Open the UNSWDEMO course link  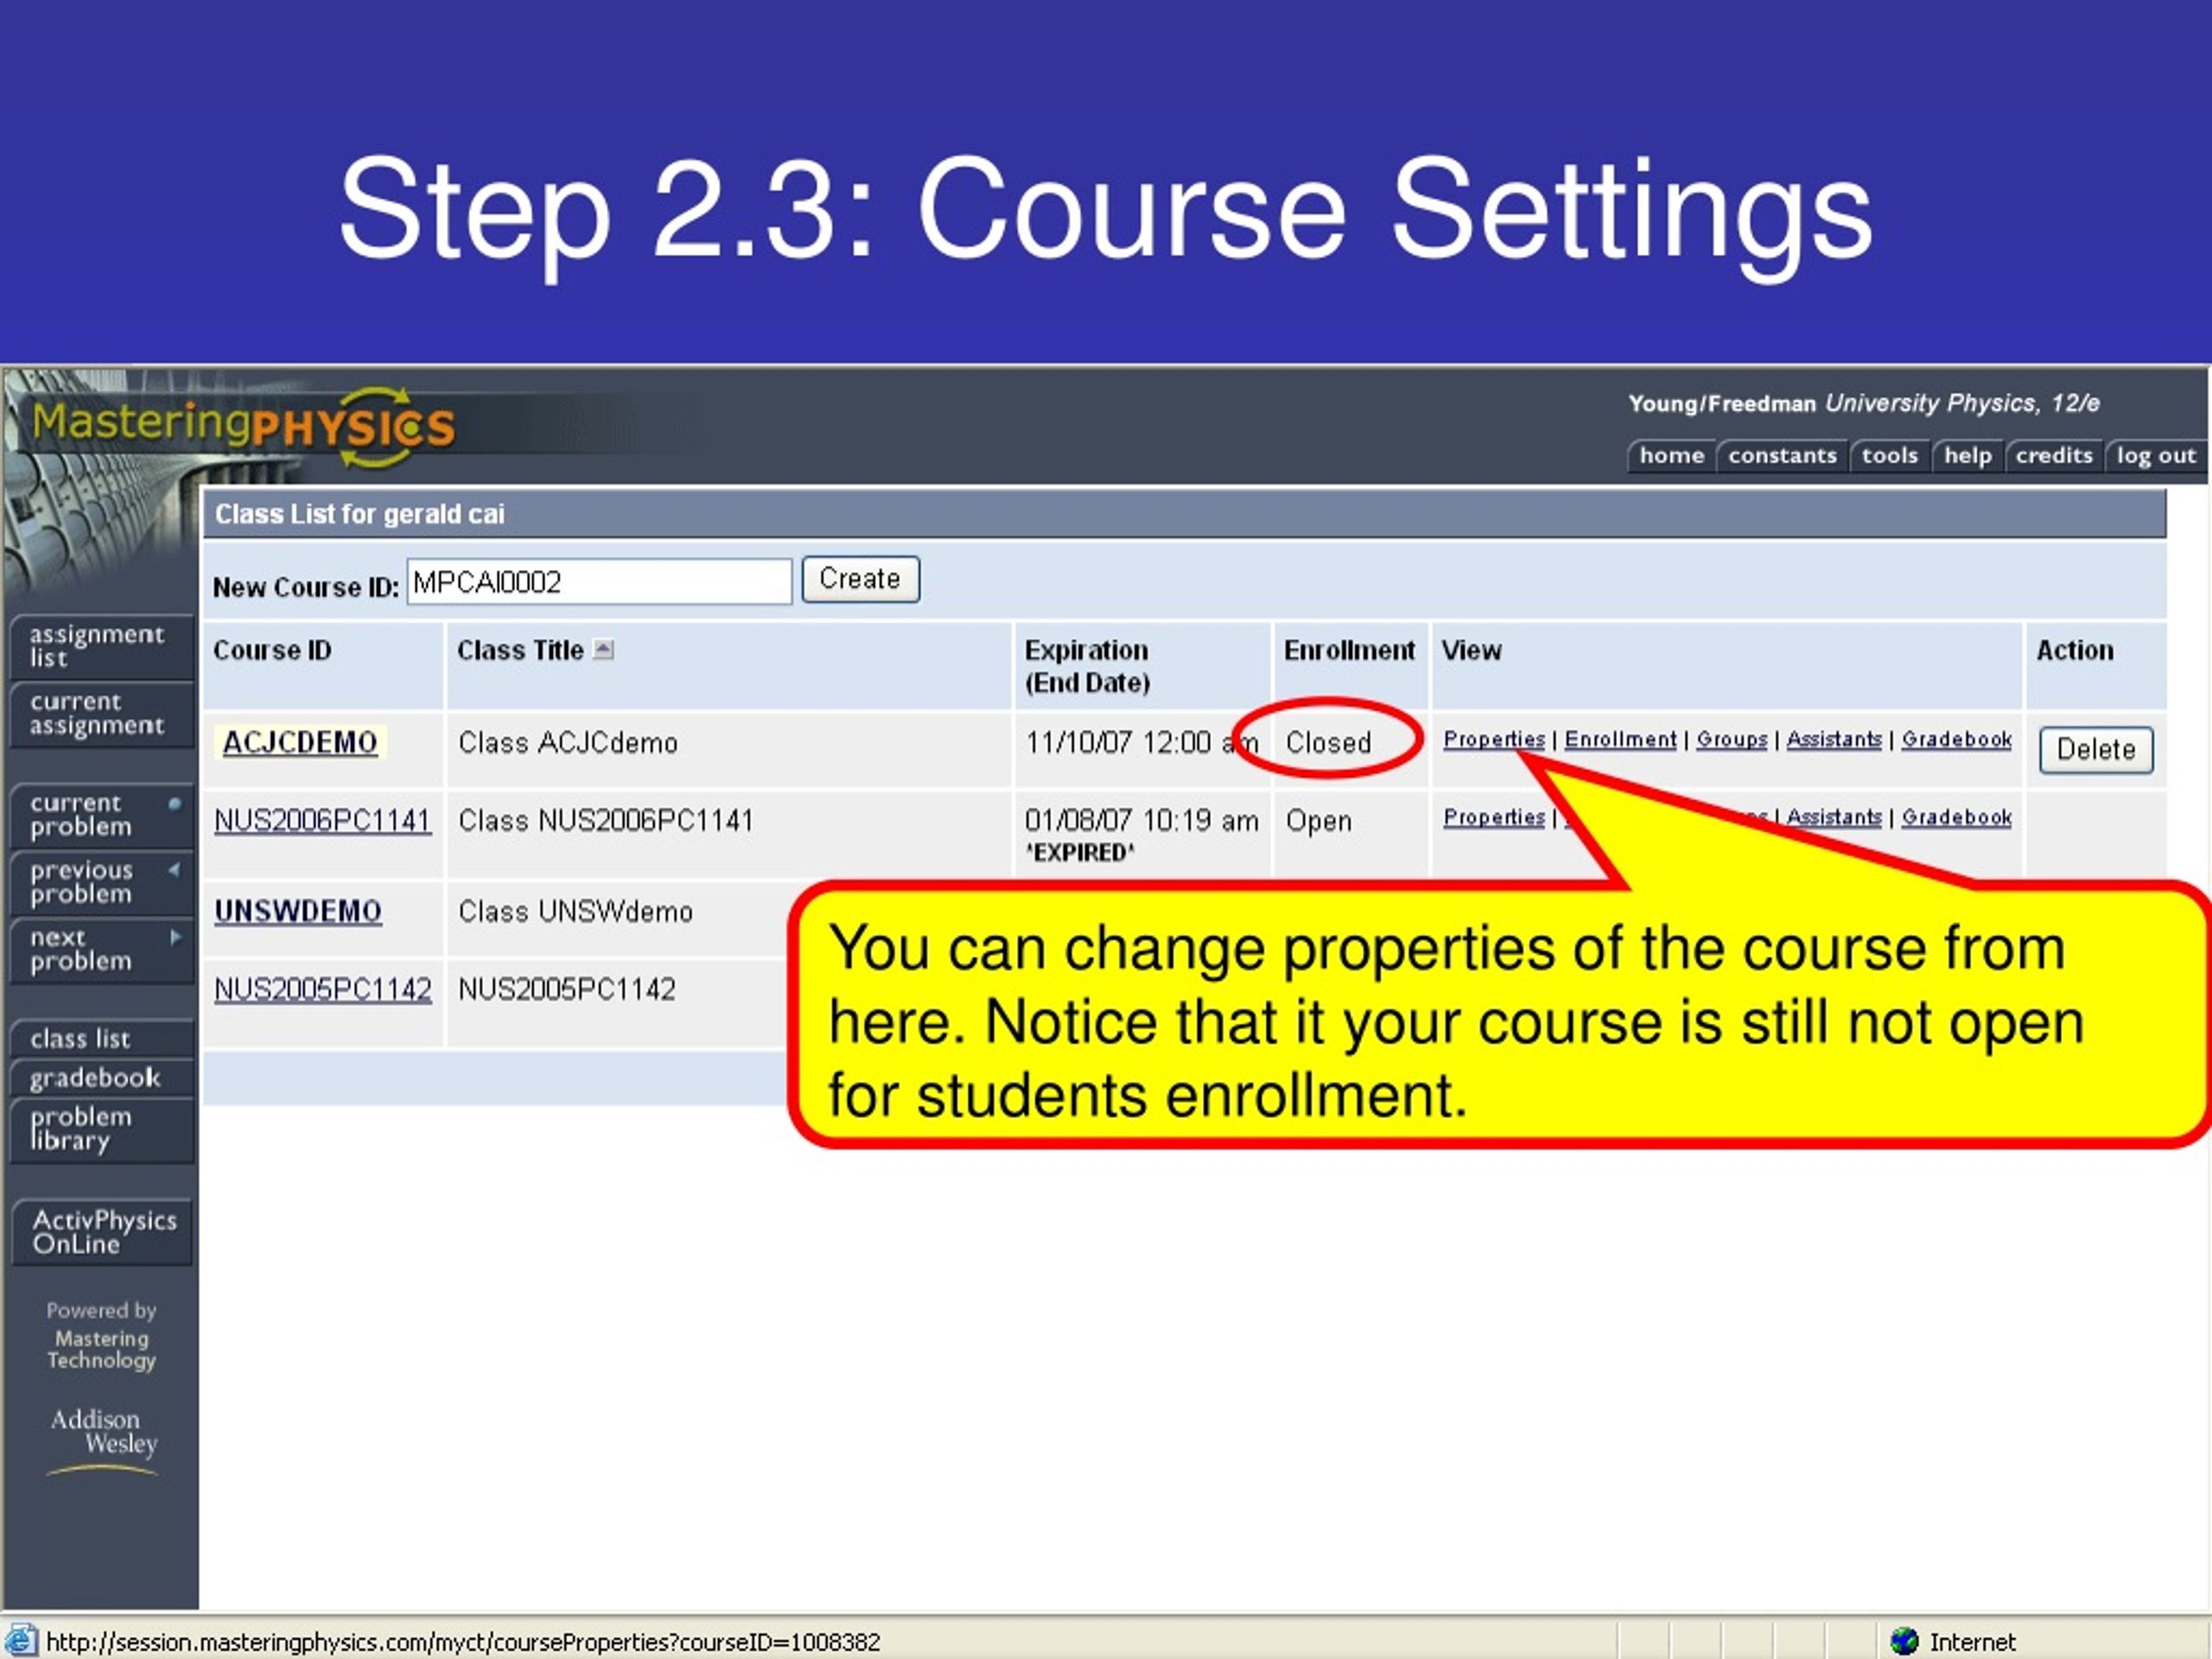click(298, 911)
